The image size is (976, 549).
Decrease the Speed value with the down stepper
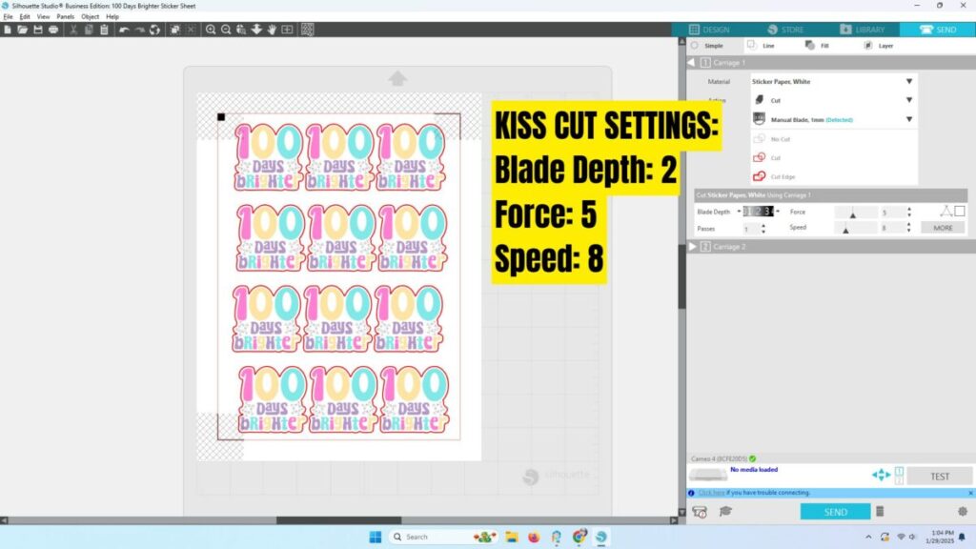[x=908, y=231]
